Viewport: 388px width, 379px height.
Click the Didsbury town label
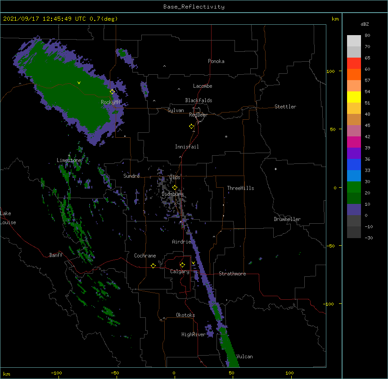coord(173,194)
